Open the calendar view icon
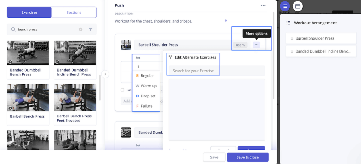The height and width of the screenshot is (164, 361). [x=298, y=6]
